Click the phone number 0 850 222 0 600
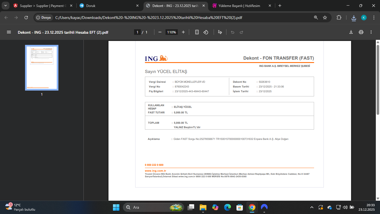This screenshot has width=380, height=214. [x=154, y=165]
